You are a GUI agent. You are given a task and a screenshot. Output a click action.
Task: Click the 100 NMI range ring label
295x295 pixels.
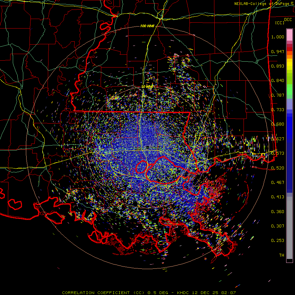(x=147, y=26)
